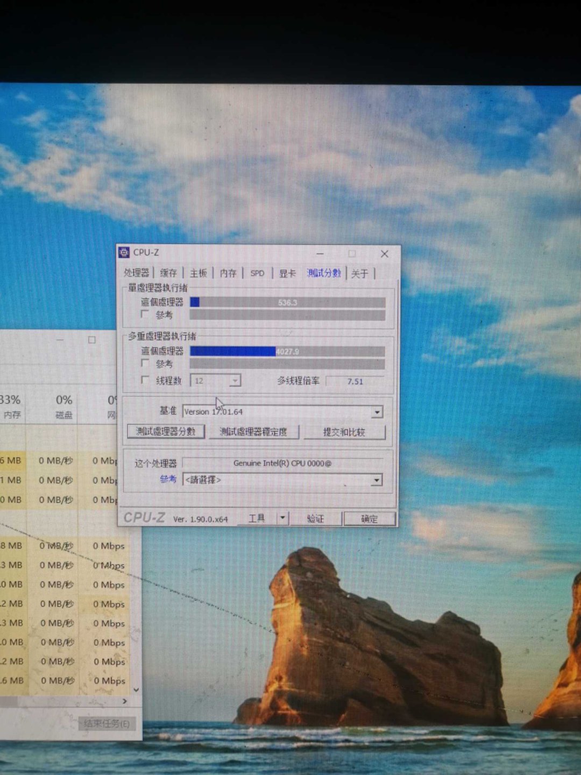The image size is (581, 775).
Task: Click Task Manager horizontal scrollbar right arrow
Action: coord(125,701)
